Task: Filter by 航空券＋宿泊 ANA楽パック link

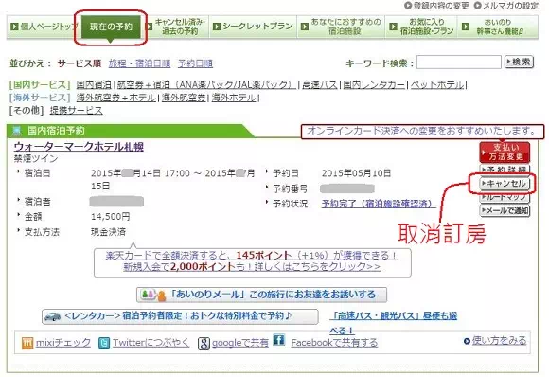Action: pos(206,85)
